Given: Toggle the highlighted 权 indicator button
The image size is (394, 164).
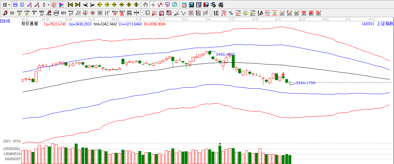Looking at the screenshot, I should (x=54, y=5).
